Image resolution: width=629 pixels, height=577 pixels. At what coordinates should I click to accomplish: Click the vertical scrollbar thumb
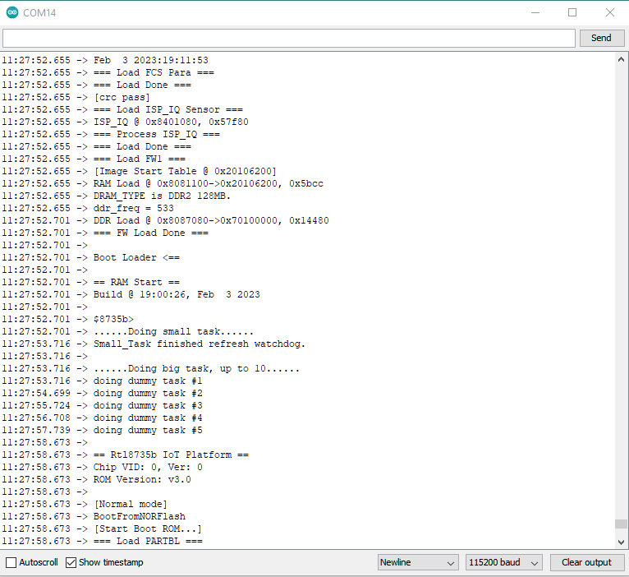tap(622, 524)
